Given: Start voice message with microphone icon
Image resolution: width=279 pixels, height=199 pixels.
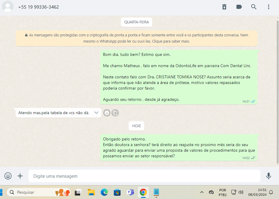Looking at the screenshot, I should click(x=268, y=176).
